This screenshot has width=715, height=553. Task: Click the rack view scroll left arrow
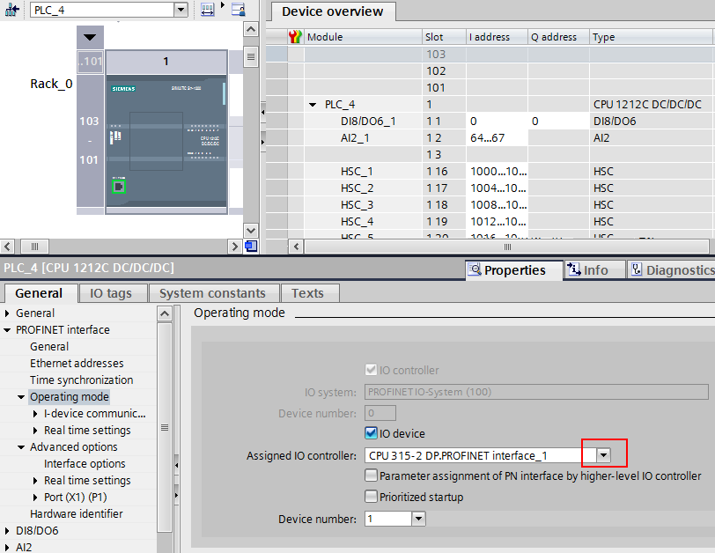pyautogui.click(x=7, y=247)
